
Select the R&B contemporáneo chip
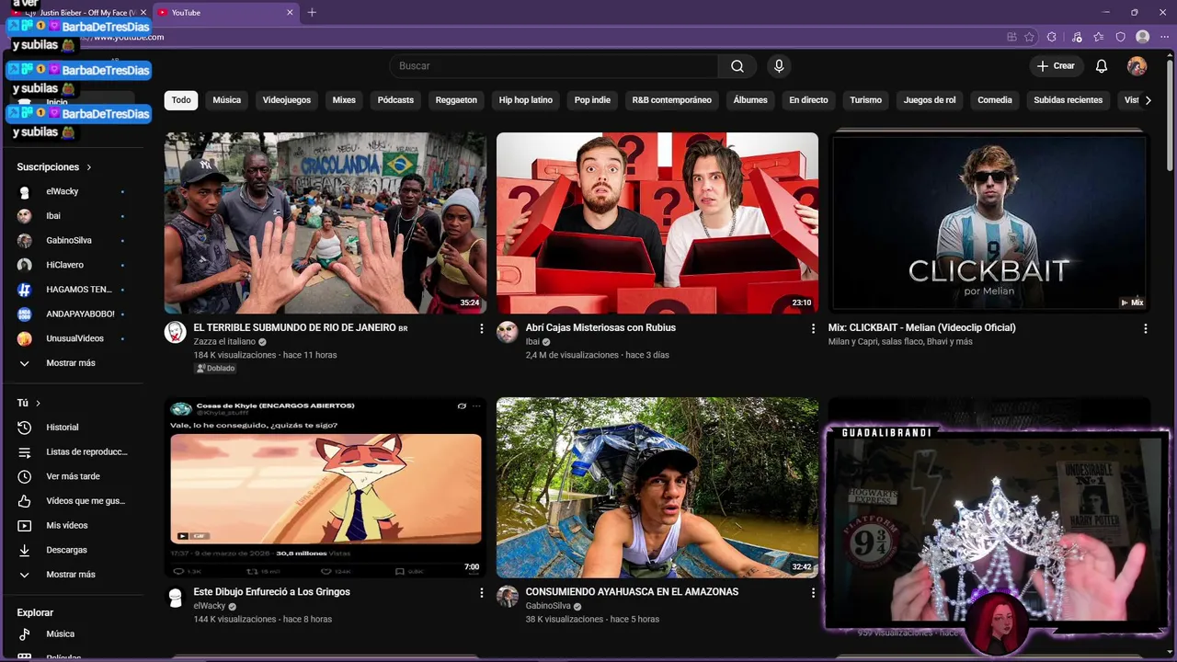click(672, 100)
